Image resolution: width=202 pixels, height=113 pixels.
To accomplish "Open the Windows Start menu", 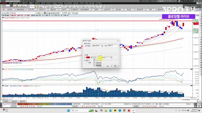I will tap(68, 110).
